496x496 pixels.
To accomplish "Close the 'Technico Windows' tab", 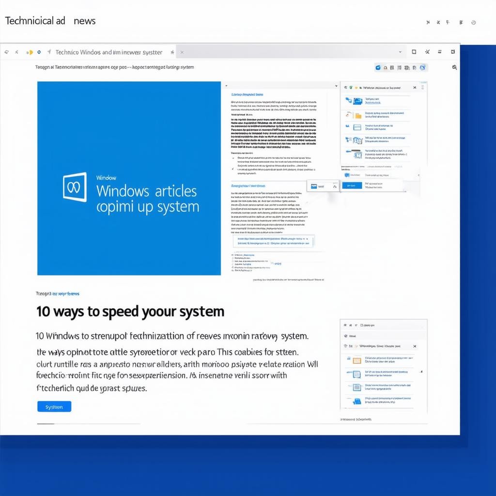I will click(182, 52).
